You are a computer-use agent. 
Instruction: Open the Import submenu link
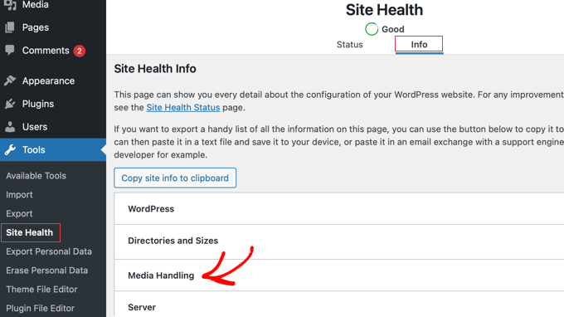[19, 195]
